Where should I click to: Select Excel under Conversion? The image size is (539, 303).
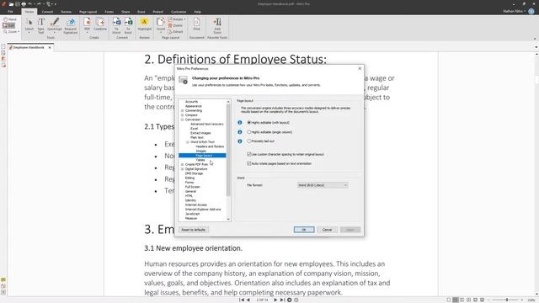click(x=195, y=129)
